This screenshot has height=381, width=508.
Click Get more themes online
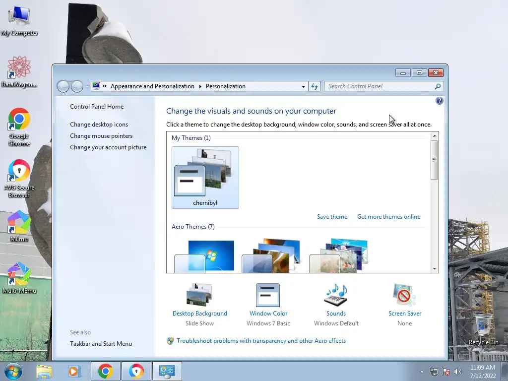pos(388,217)
